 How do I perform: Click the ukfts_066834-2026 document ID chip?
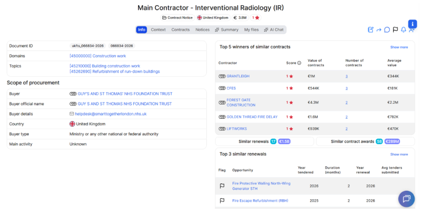click(88, 46)
